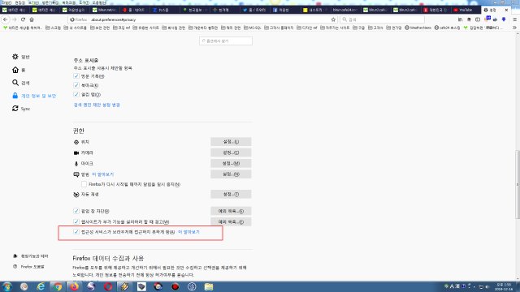This screenshot has height=292, width=520.
Task: Focus the find in preferences search field
Action: (226, 41)
